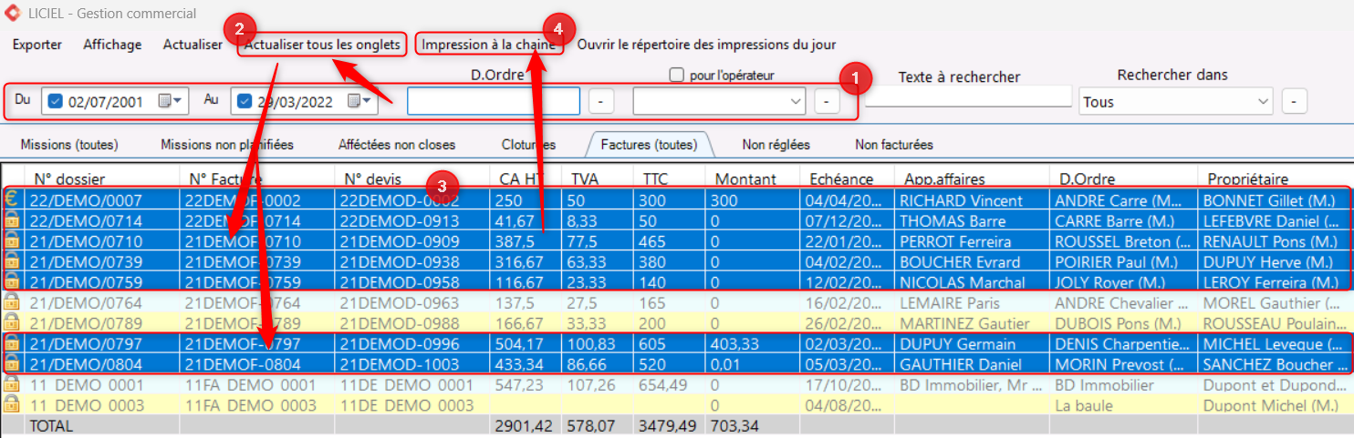Screen dimensions: 1354x438
Task: Click the lock icon beside 21/DEMO/0797
Action: tap(12, 343)
